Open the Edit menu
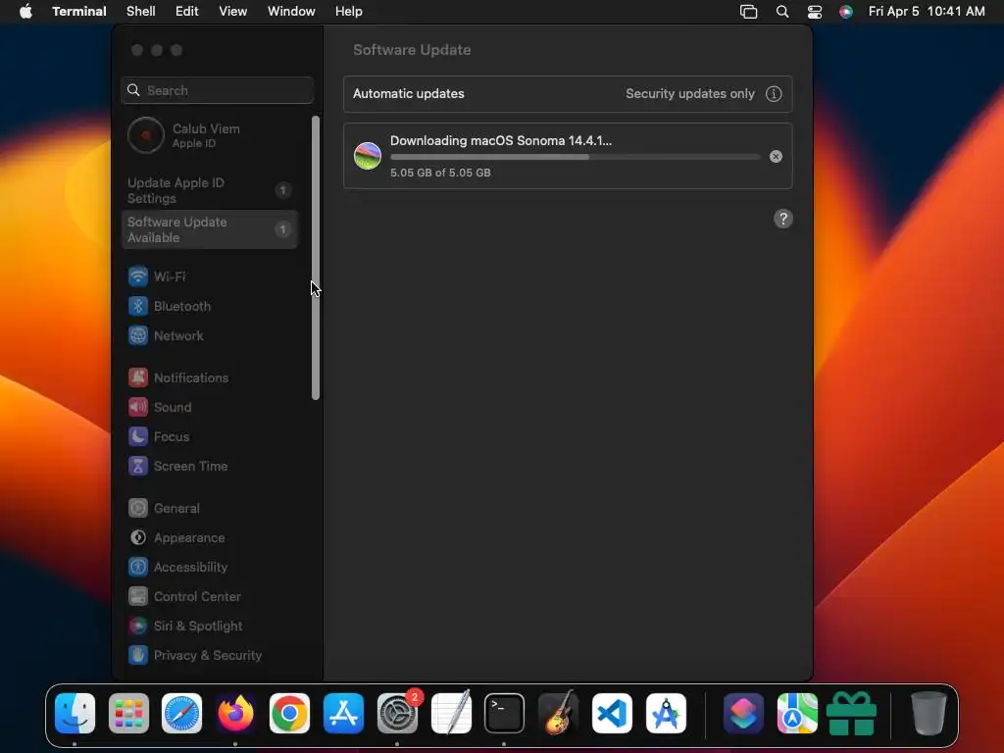The height and width of the screenshot is (753, 1004). [187, 12]
